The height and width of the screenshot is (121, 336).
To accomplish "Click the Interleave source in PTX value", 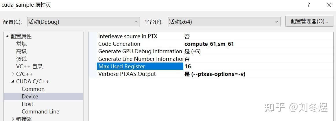I will 187,36.
